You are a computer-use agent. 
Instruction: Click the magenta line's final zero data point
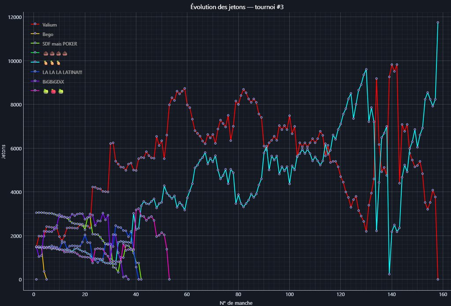click(x=170, y=279)
